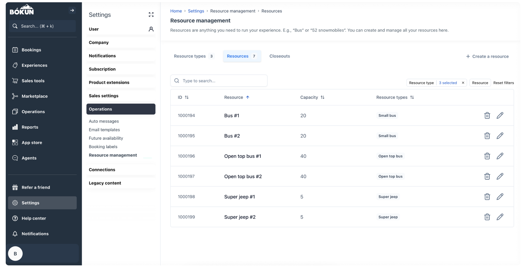Clear the 3 selected resource types filter
525x268 pixels.
(463, 83)
